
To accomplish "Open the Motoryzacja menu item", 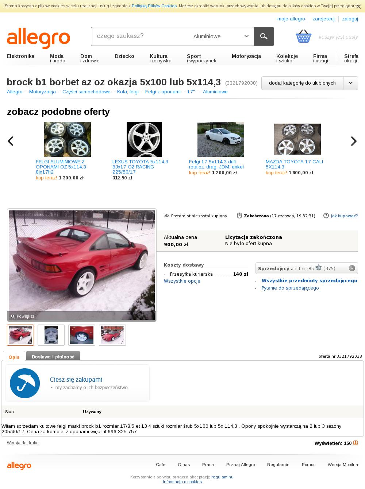I will pyautogui.click(x=246, y=56).
